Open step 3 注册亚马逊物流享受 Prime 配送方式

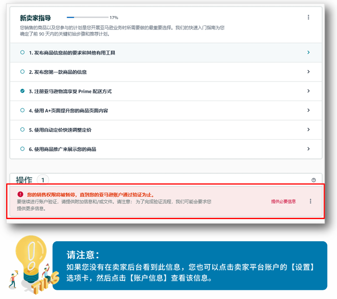[166, 91]
